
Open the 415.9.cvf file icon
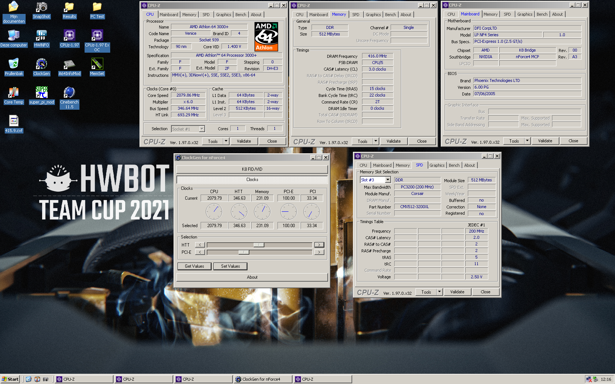pyautogui.click(x=14, y=124)
